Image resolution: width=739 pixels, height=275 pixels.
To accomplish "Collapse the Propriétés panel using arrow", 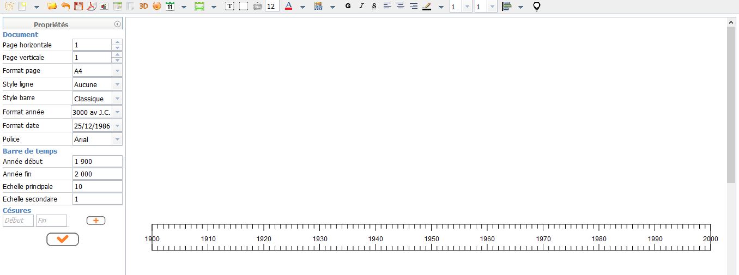I will click(x=117, y=25).
